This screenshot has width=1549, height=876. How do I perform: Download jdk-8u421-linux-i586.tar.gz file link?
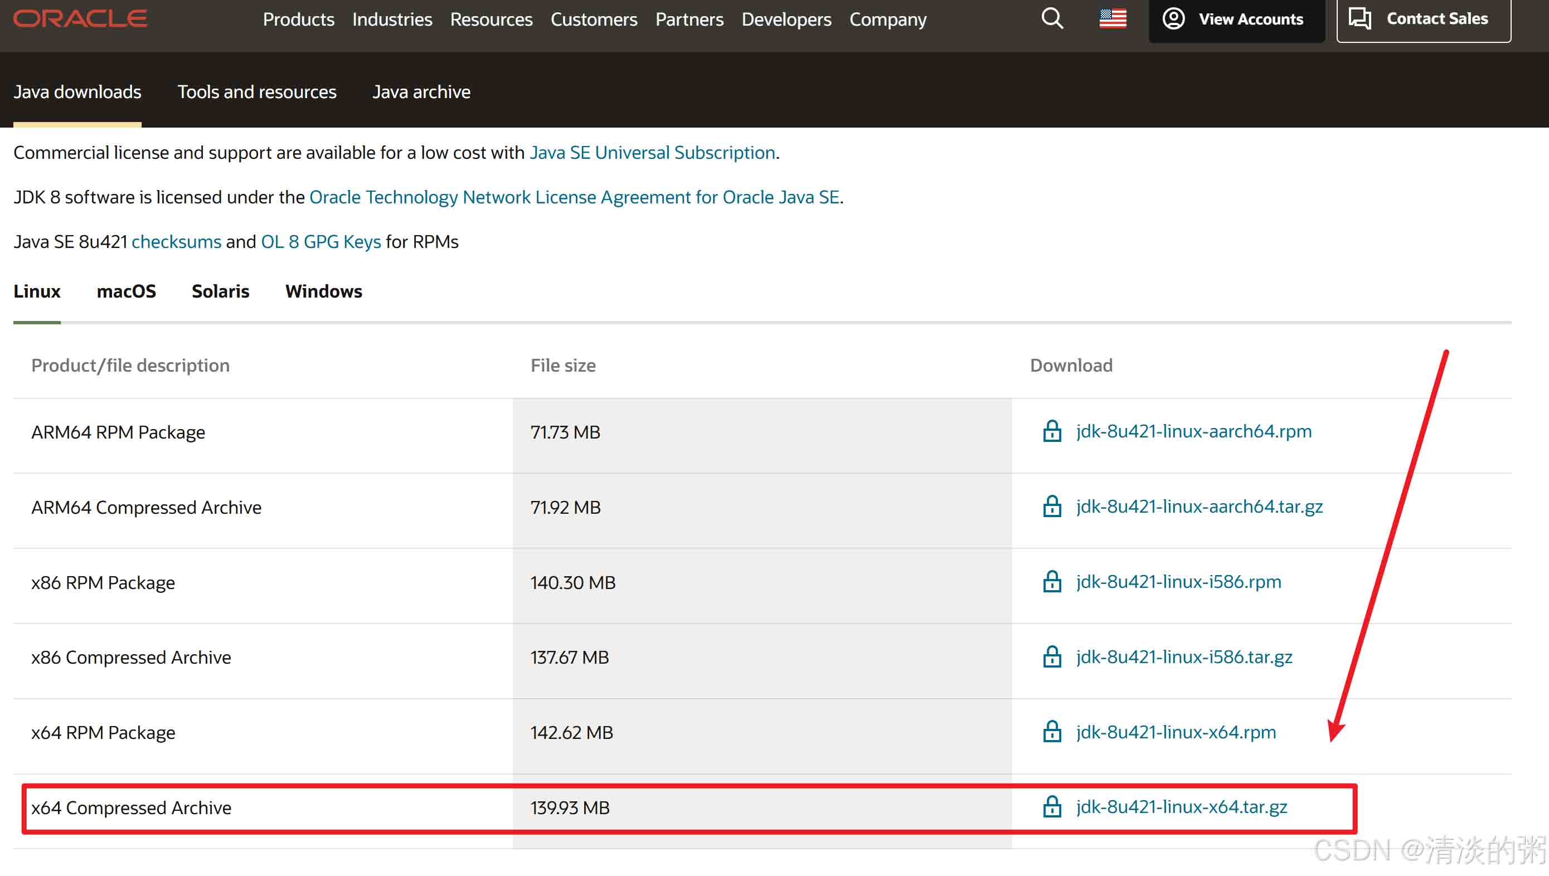1184,657
